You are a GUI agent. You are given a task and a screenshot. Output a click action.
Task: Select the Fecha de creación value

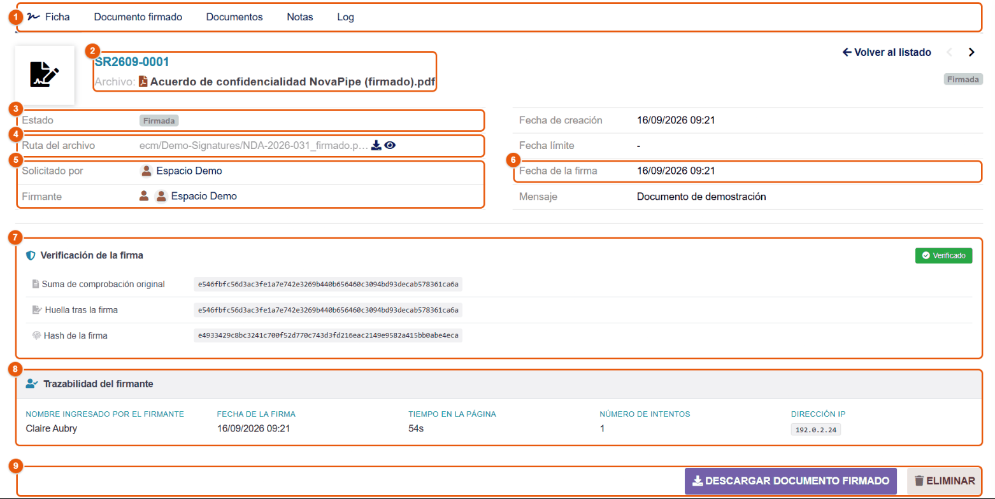click(x=676, y=120)
